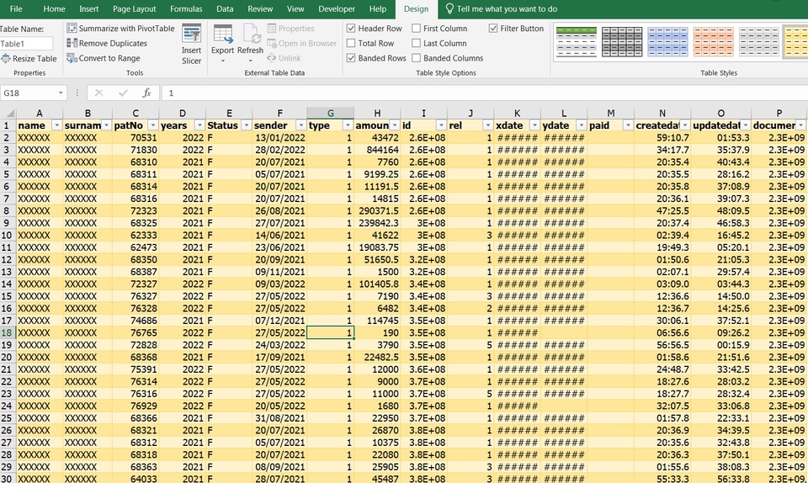Click grayed Unlink icon

(x=272, y=58)
